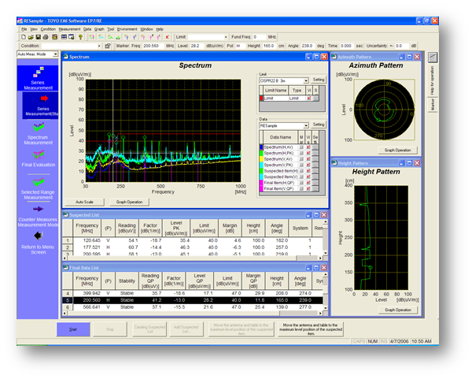The width and height of the screenshot is (472, 379).
Task: Click the Final Data List horizontal scrollbar
Action: tap(193, 314)
